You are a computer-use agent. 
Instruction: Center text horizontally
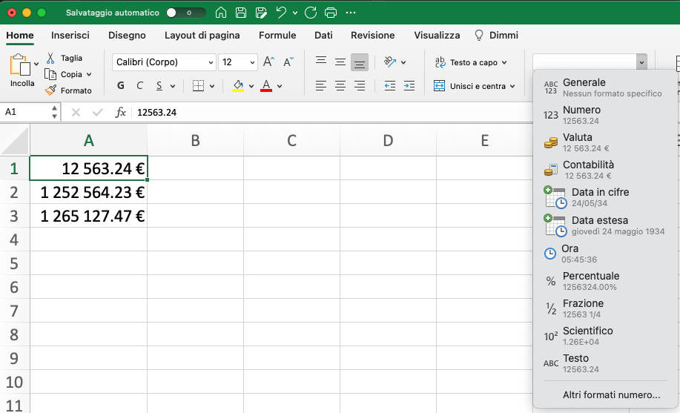(x=340, y=86)
